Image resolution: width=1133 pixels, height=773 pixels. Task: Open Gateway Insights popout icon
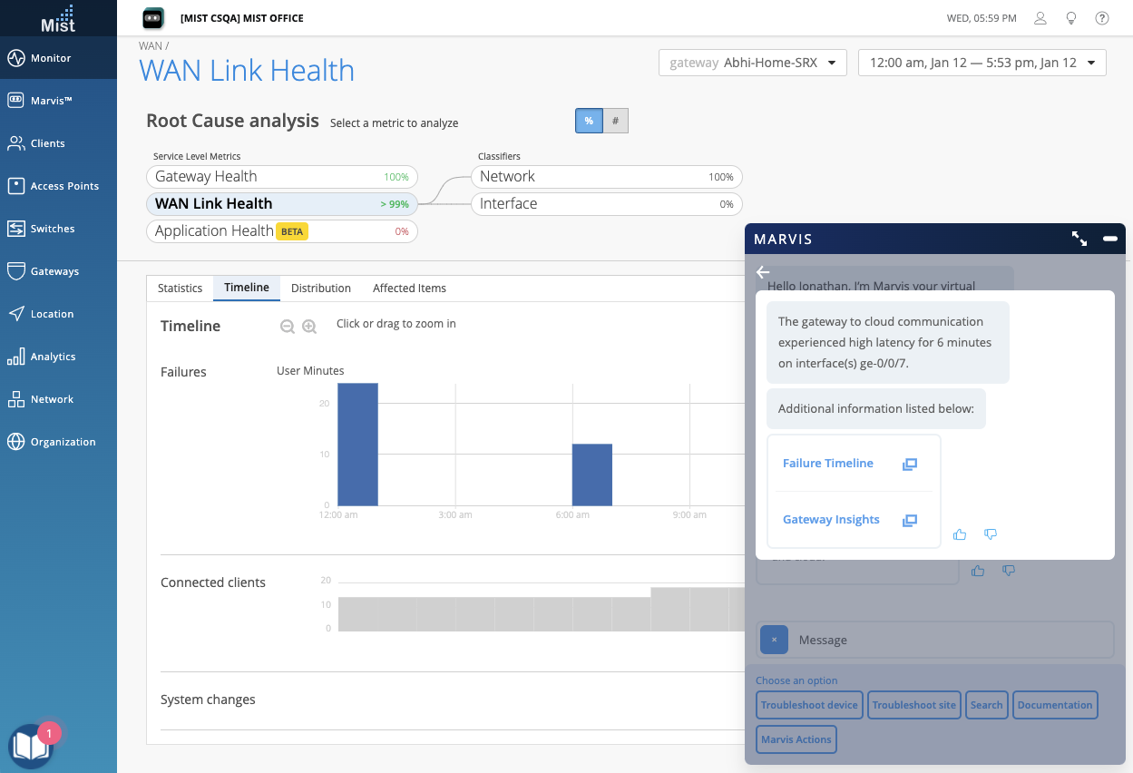[x=910, y=520]
